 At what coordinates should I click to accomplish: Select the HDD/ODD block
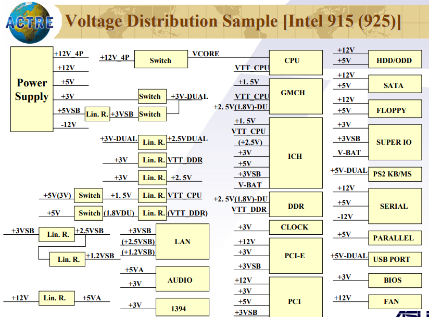395,59
